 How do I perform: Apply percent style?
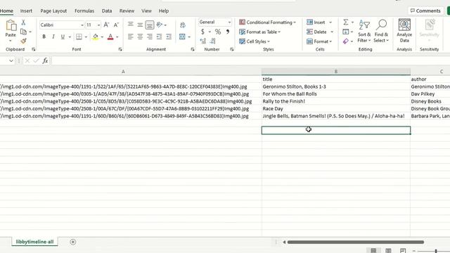click(218, 32)
